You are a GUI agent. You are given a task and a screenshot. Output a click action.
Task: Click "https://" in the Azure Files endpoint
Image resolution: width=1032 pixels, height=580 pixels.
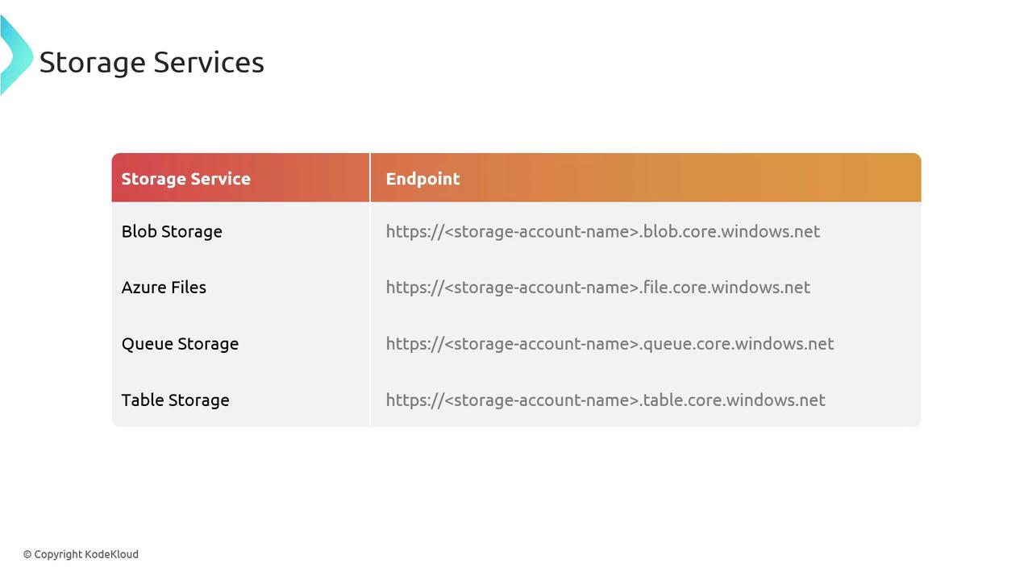click(414, 288)
